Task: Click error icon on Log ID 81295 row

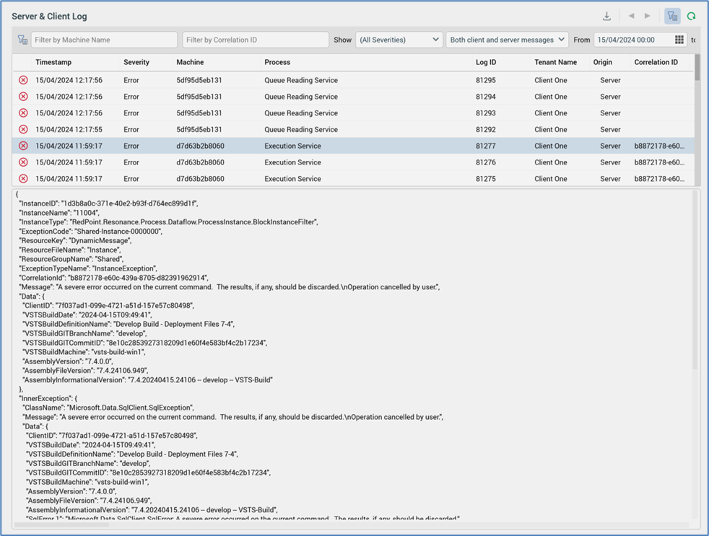Action: (23, 80)
